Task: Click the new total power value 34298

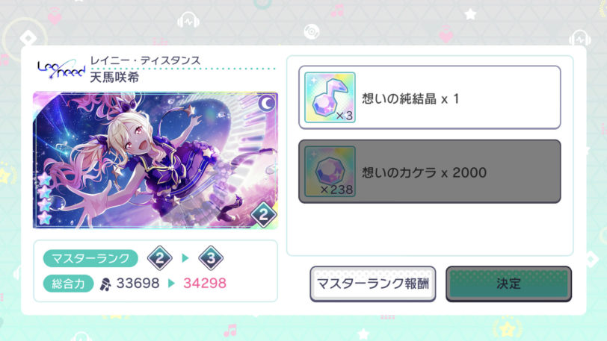Action: point(205,283)
